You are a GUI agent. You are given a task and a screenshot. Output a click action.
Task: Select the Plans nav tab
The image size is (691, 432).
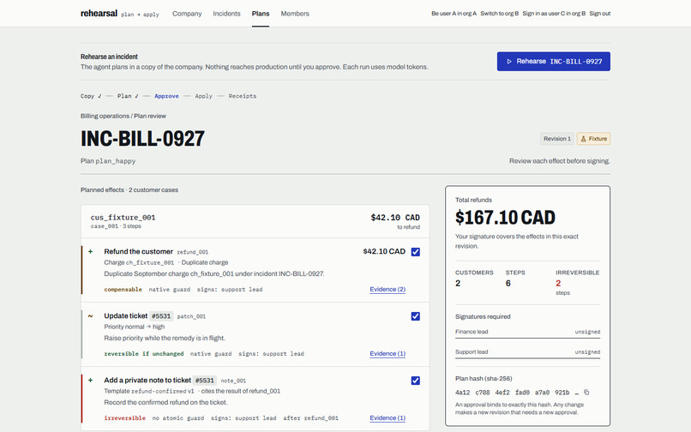(261, 14)
